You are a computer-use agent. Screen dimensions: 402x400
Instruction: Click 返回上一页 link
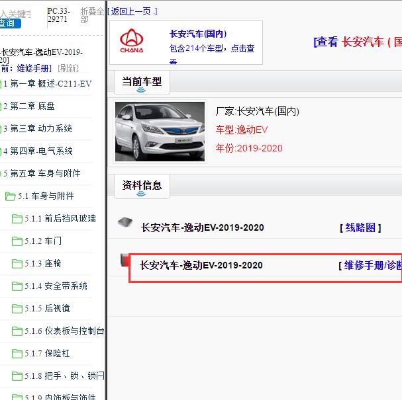click(x=132, y=11)
